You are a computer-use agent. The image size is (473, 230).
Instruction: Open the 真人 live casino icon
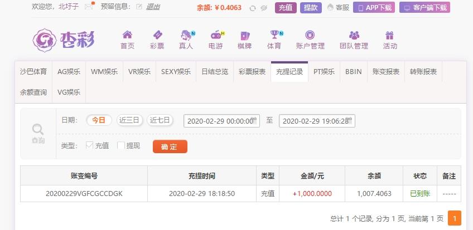pyautogui.click(x=186, y=35)
